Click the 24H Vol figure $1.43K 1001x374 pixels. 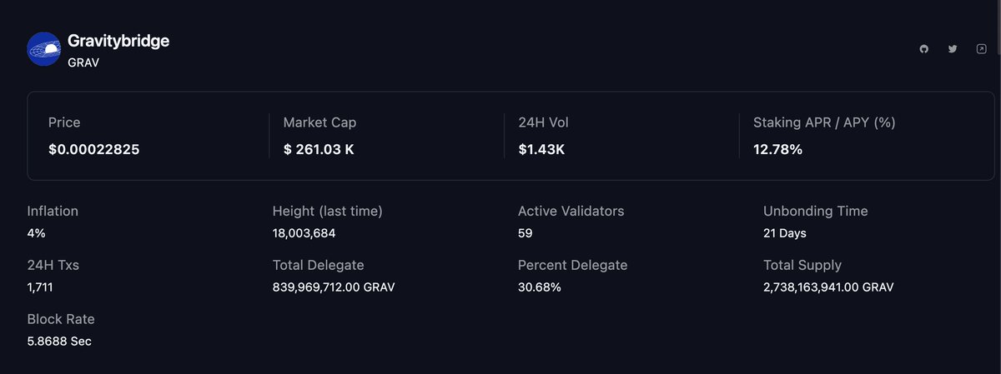click(542, 150)
